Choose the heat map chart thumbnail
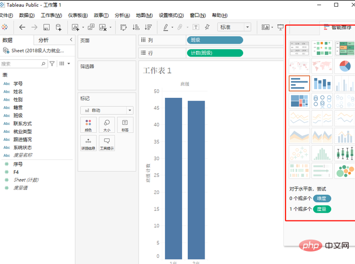Screen dimensions: 355x264 tap(322, 48)
